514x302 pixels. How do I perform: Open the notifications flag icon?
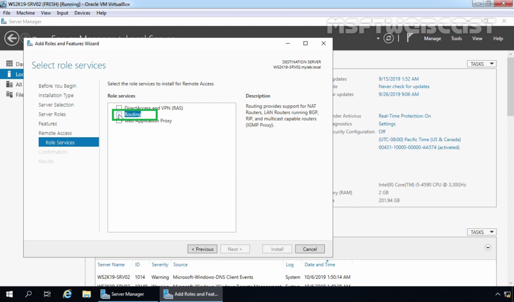click(410, 39)
